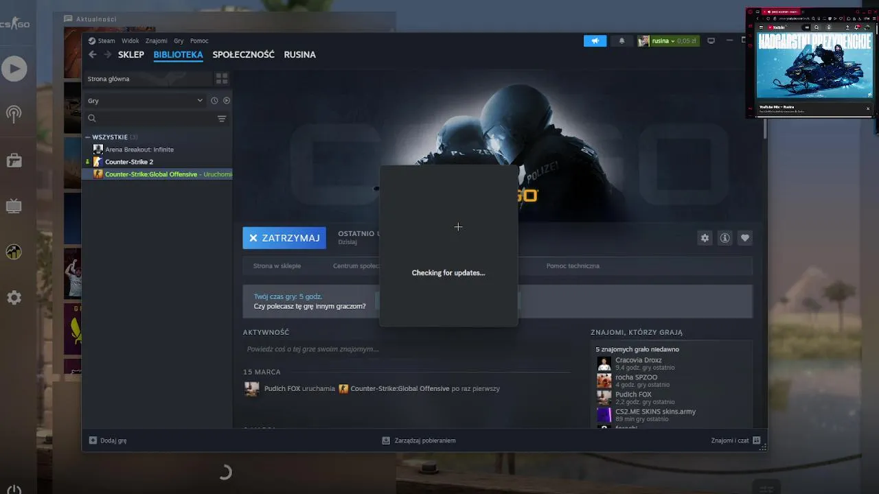Open Steam notifications bell
The image size is (879, 494).
[622, 41]
